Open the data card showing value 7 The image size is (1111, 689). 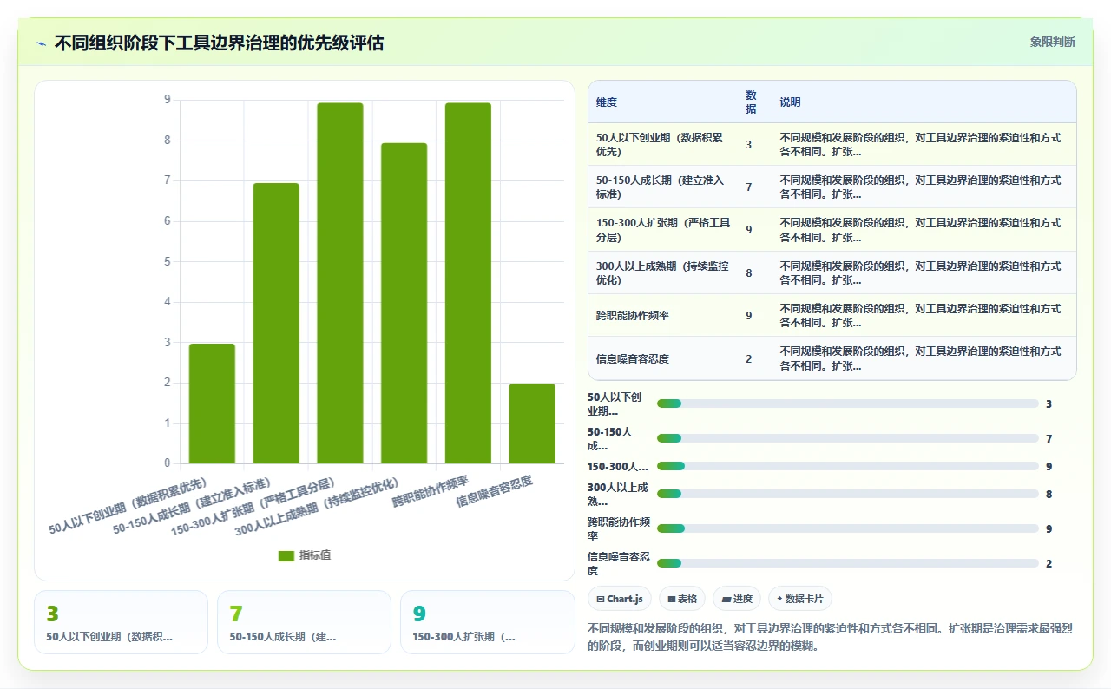pyautogui.click(x=304, y=622)
